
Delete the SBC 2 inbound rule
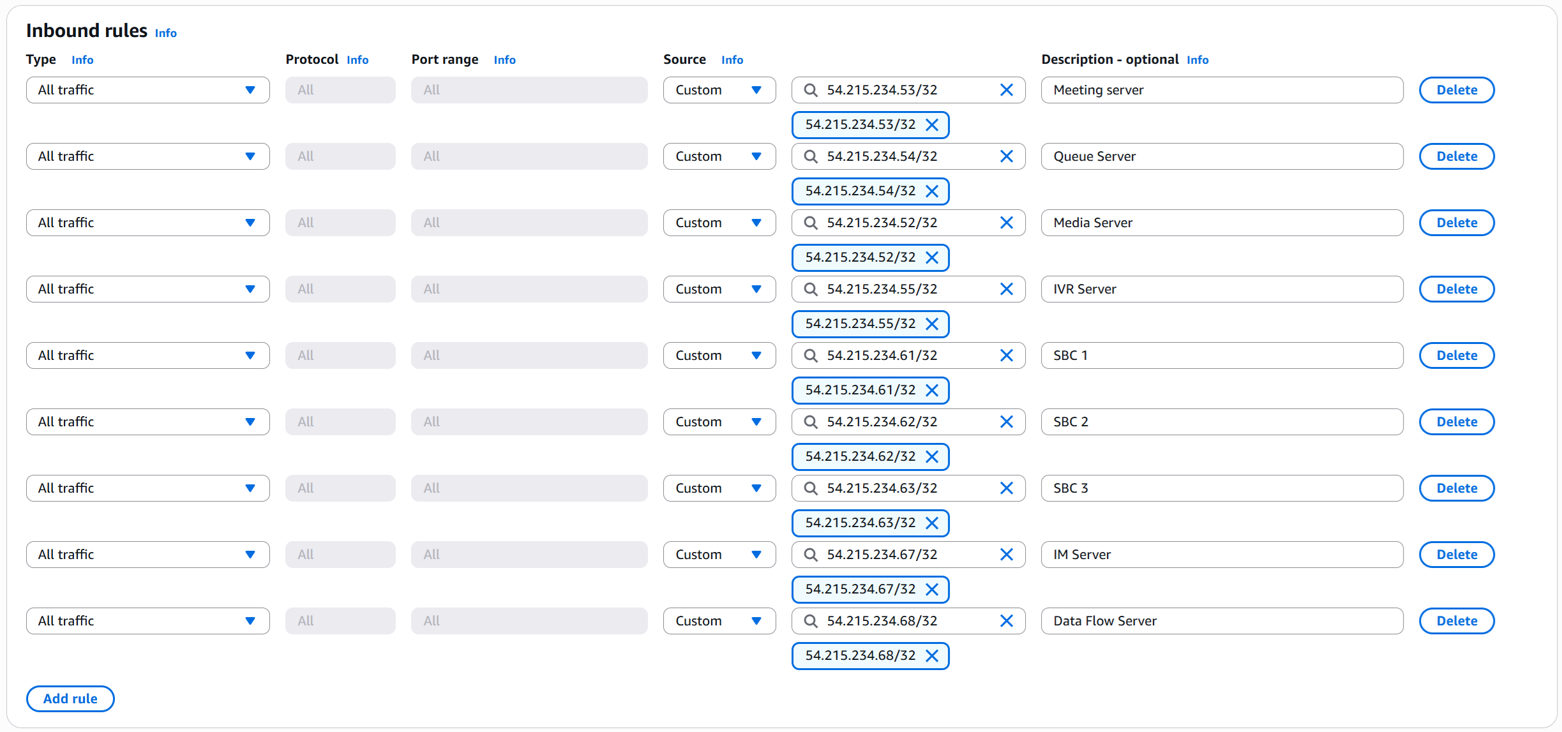1456,422
